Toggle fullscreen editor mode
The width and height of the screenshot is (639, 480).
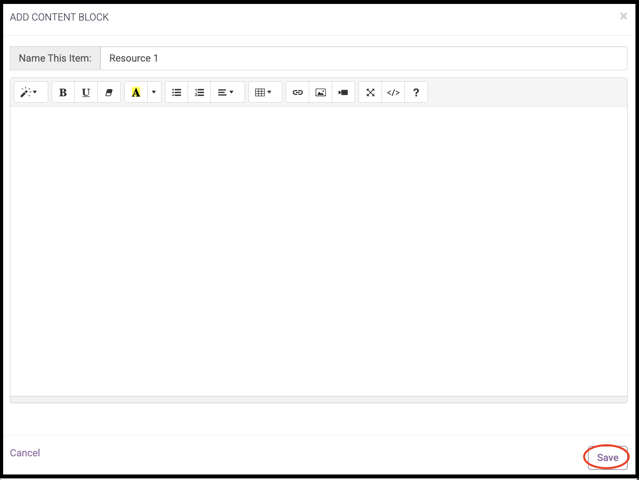point(370,92)
